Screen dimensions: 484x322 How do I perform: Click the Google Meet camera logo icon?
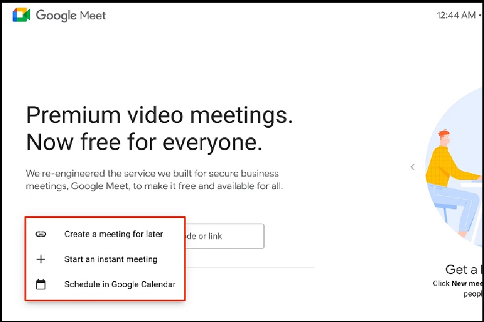coord(22,15)
